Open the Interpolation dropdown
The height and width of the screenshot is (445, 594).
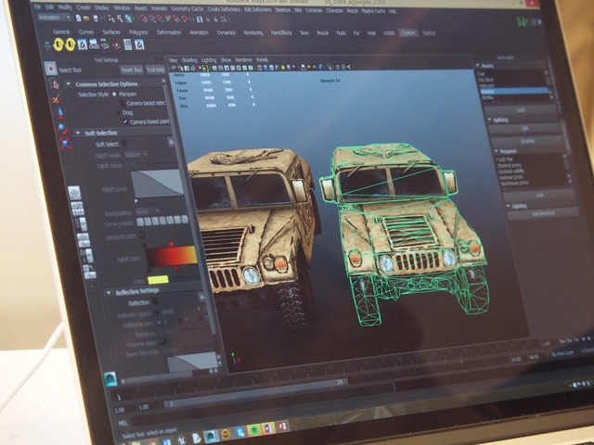pos(148,211)
